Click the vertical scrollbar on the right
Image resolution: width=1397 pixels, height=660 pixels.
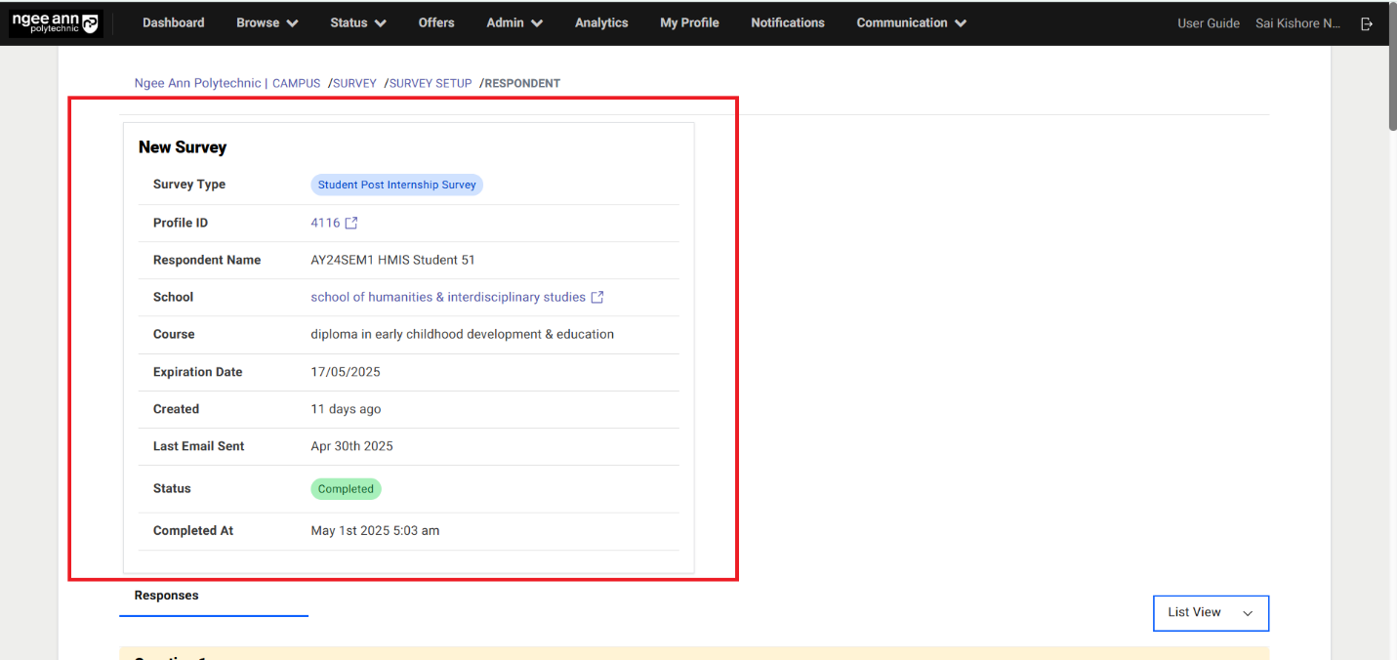pyautogui.click(x=1390, y=88)
